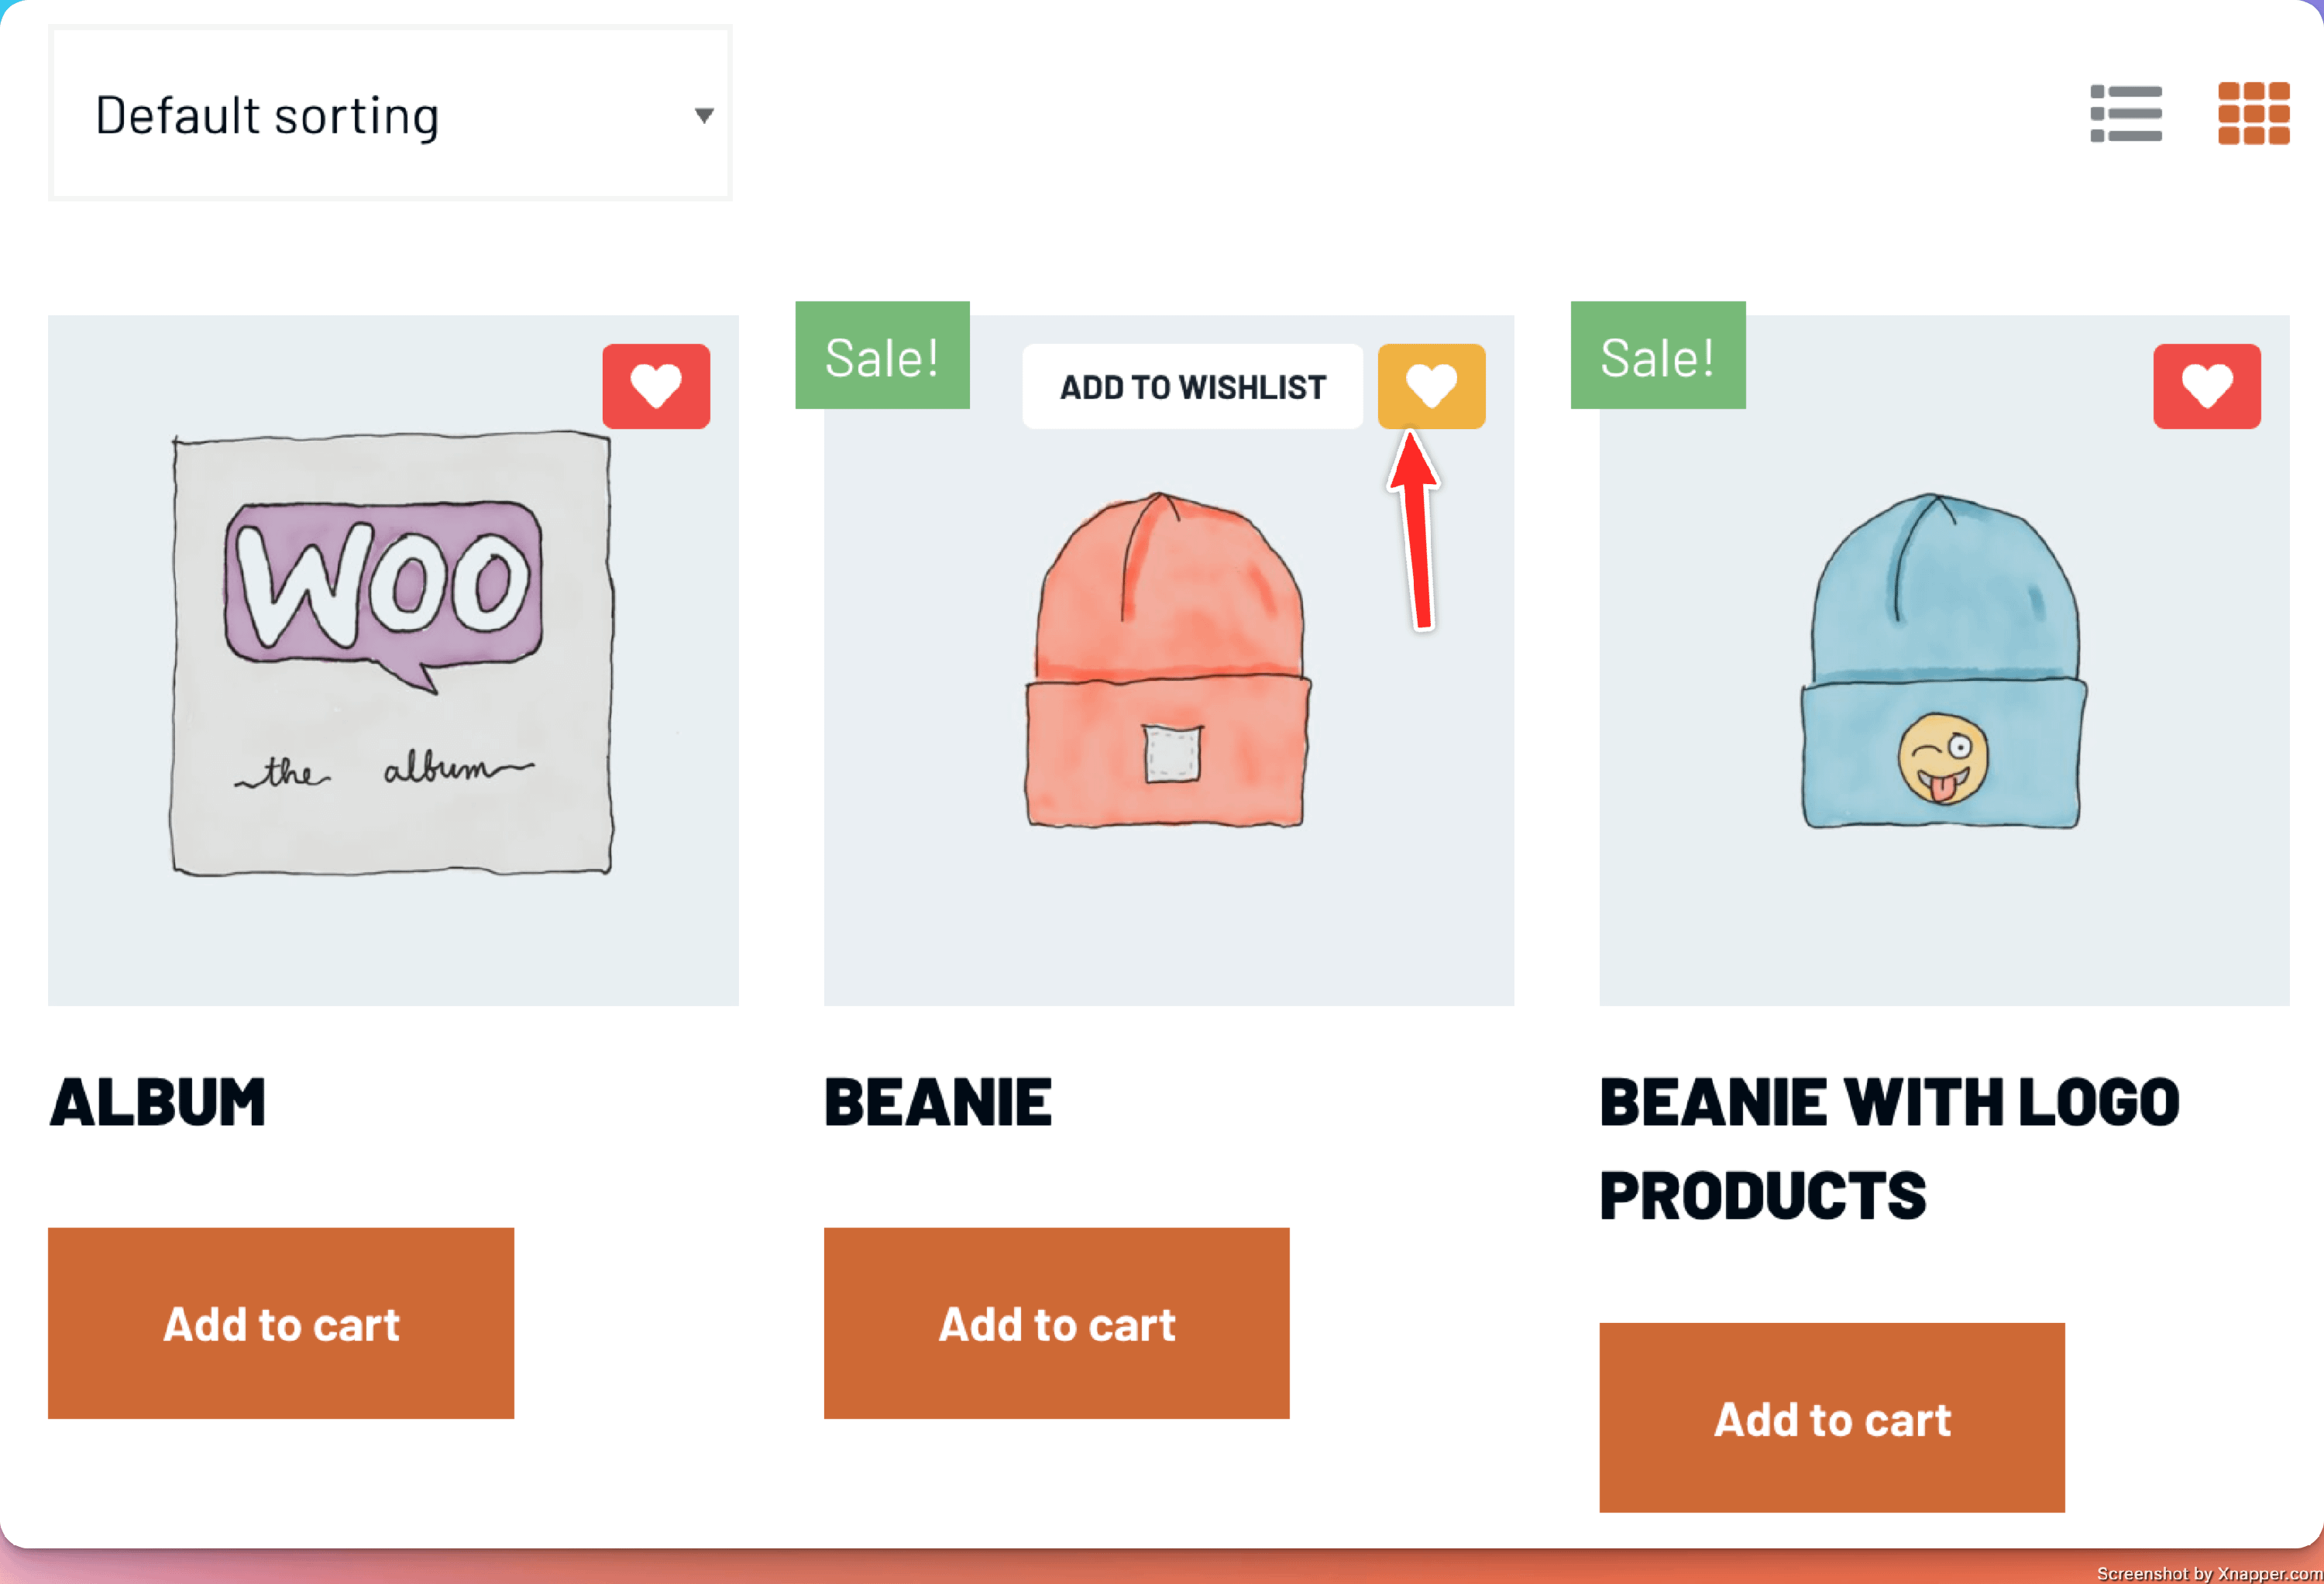Click the yellow Beanie wishlist heart

click(x=1431, y=386)
